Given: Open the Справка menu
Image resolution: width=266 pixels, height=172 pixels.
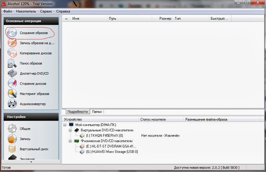Looking at the screenshot, I should [63, 11].
